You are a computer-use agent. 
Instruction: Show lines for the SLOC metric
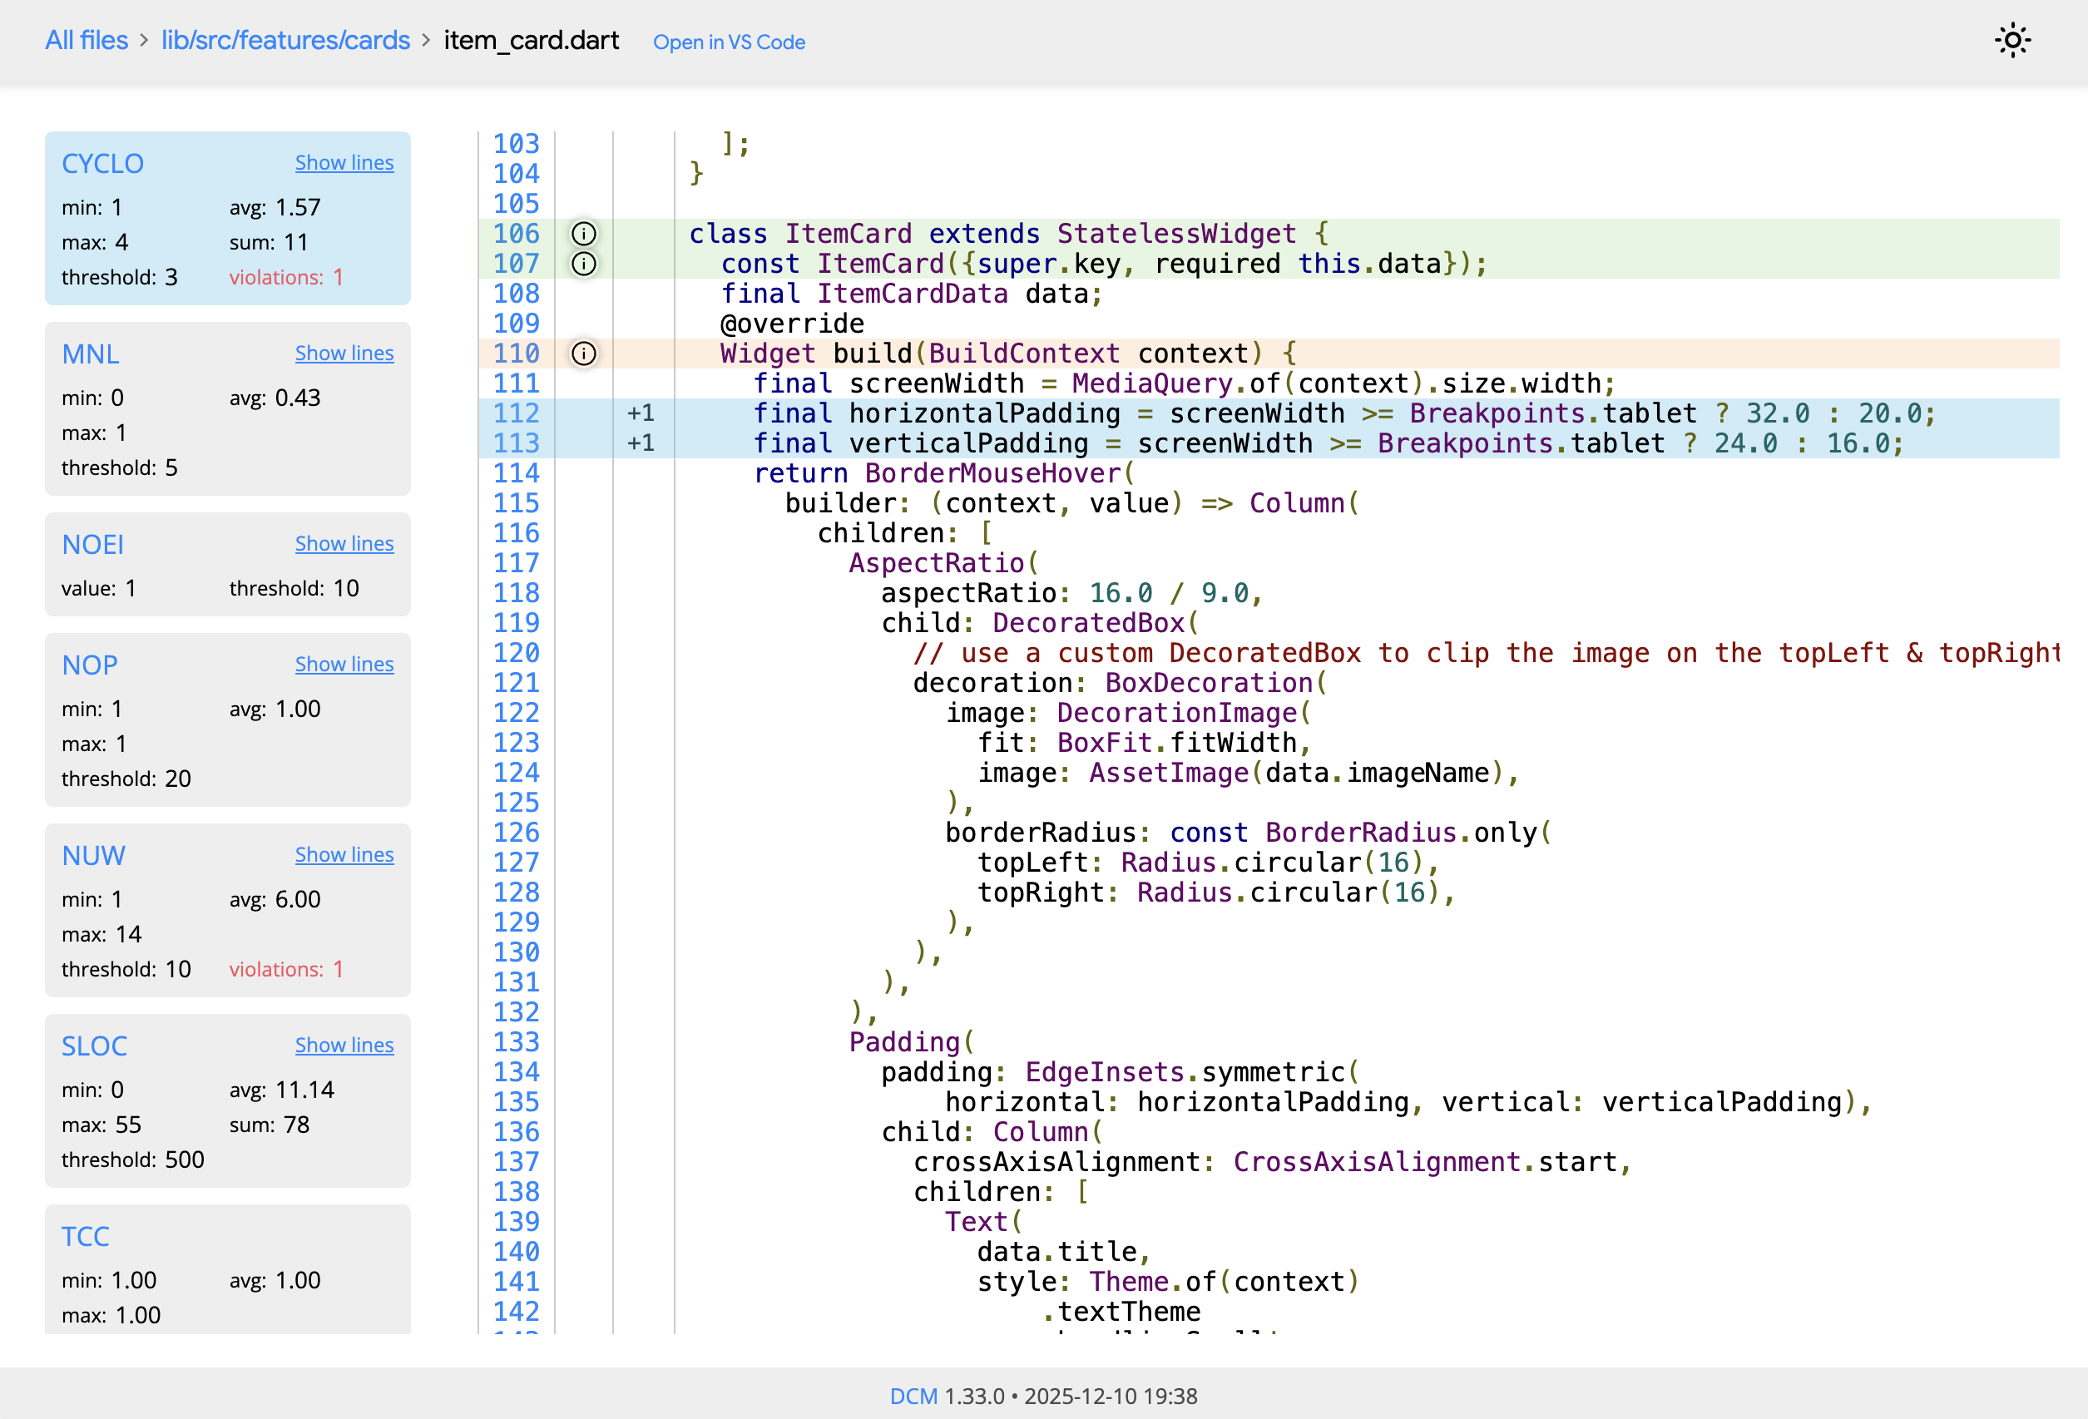point(344,1045)
